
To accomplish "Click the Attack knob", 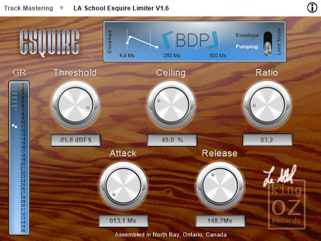I will click(x=124, y=186).
